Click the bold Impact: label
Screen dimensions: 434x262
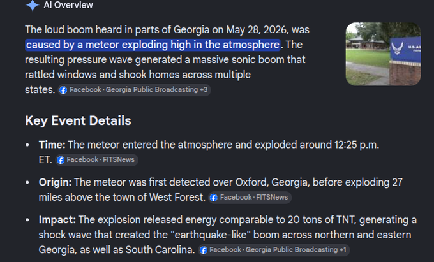57,220
